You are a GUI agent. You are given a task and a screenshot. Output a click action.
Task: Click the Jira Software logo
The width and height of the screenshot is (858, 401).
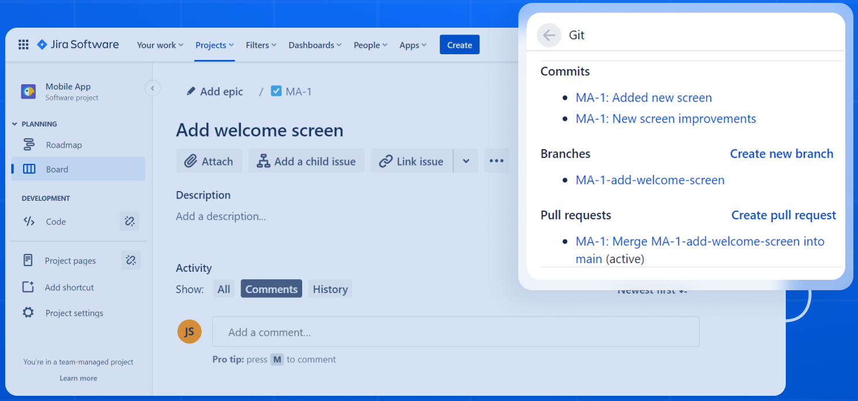pyautogui.click(x=77, y=44)
